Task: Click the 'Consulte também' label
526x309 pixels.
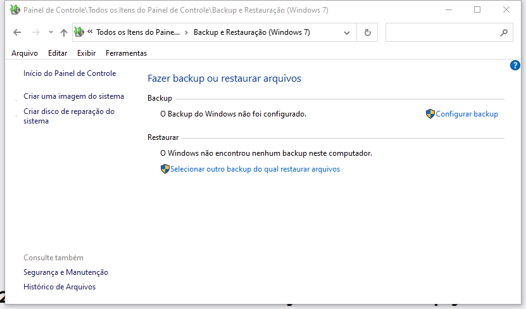Action: 53,258
